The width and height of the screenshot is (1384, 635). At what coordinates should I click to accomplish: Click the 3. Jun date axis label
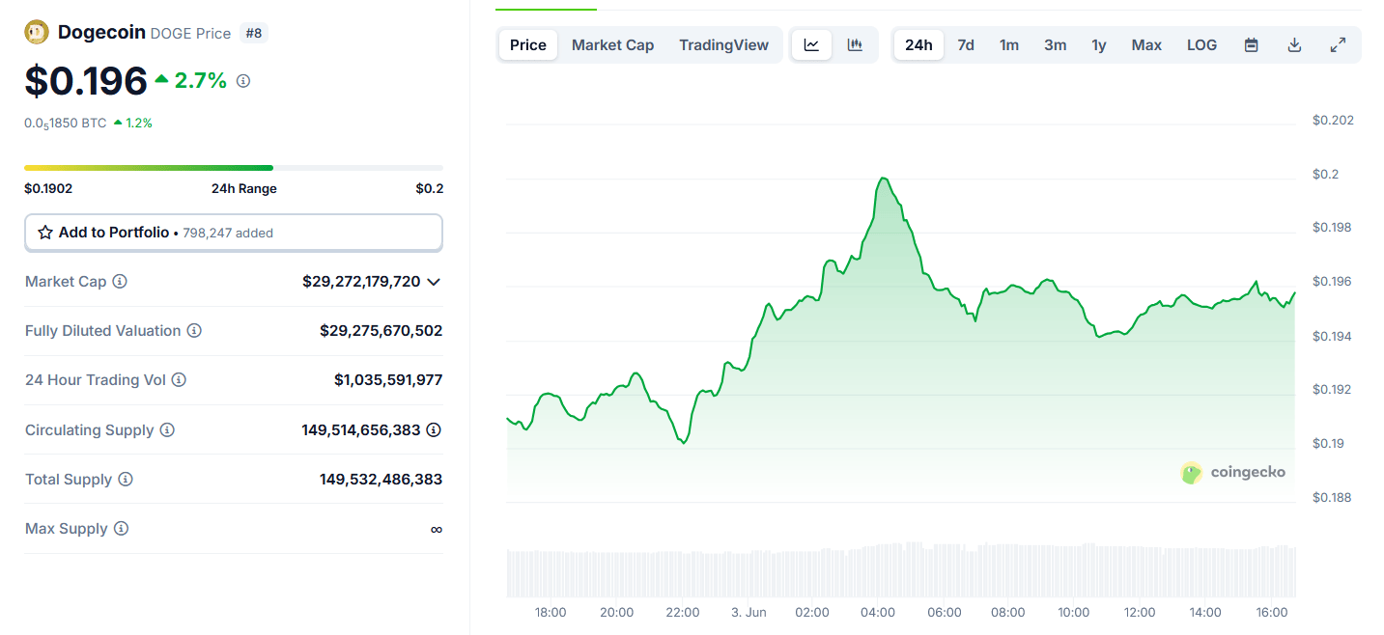748,613
